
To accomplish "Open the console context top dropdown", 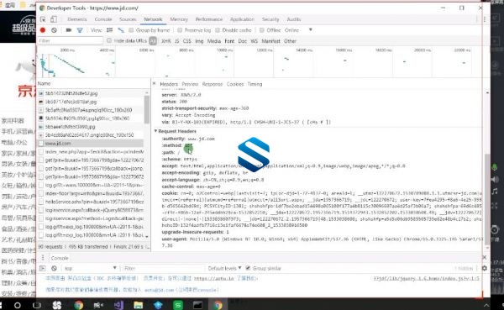I will (91, 268).
